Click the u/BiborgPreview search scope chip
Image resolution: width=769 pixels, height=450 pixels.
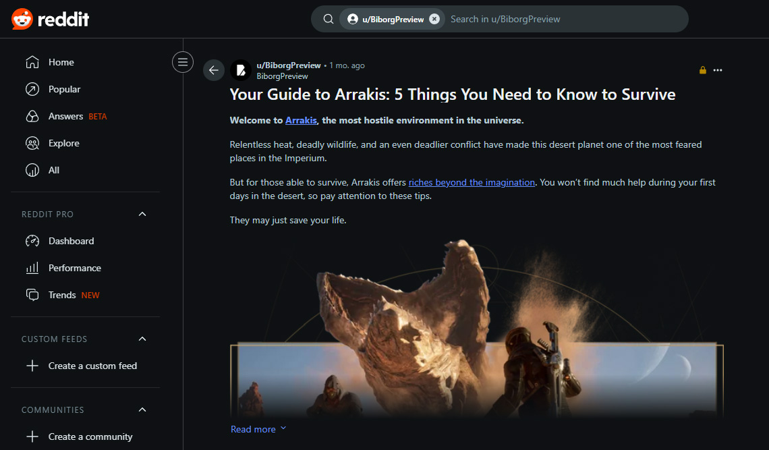tap(392, 19)
